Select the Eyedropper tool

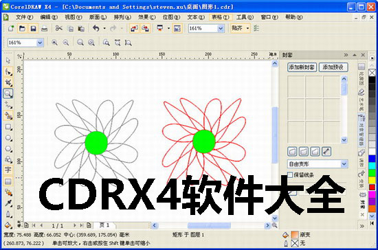point(8,203)
